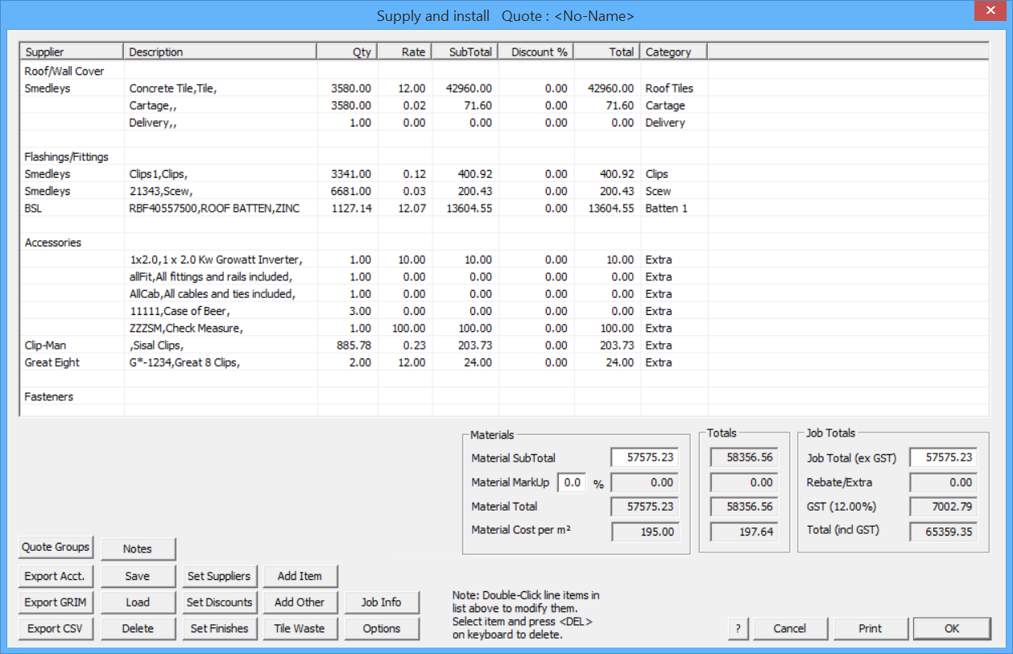Click the Material SubTotal field

click(x=643, y=457)
